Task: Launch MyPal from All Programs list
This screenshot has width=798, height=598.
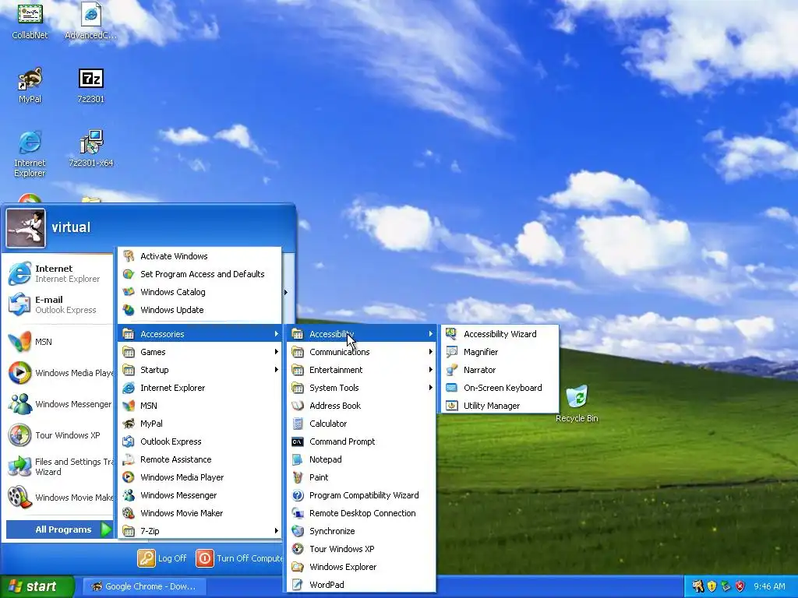Action: pos(199,424)
